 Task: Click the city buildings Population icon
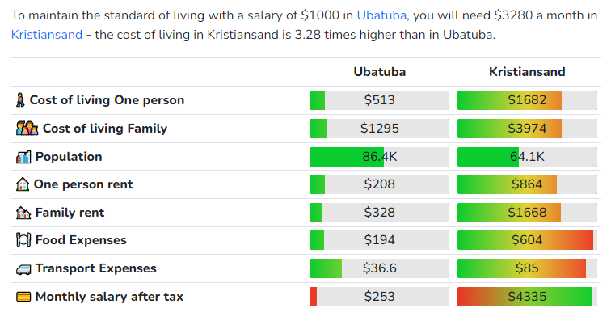pos(23,157)
